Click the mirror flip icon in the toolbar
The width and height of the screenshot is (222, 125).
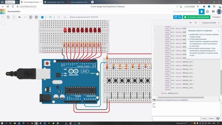click(65, 17)
